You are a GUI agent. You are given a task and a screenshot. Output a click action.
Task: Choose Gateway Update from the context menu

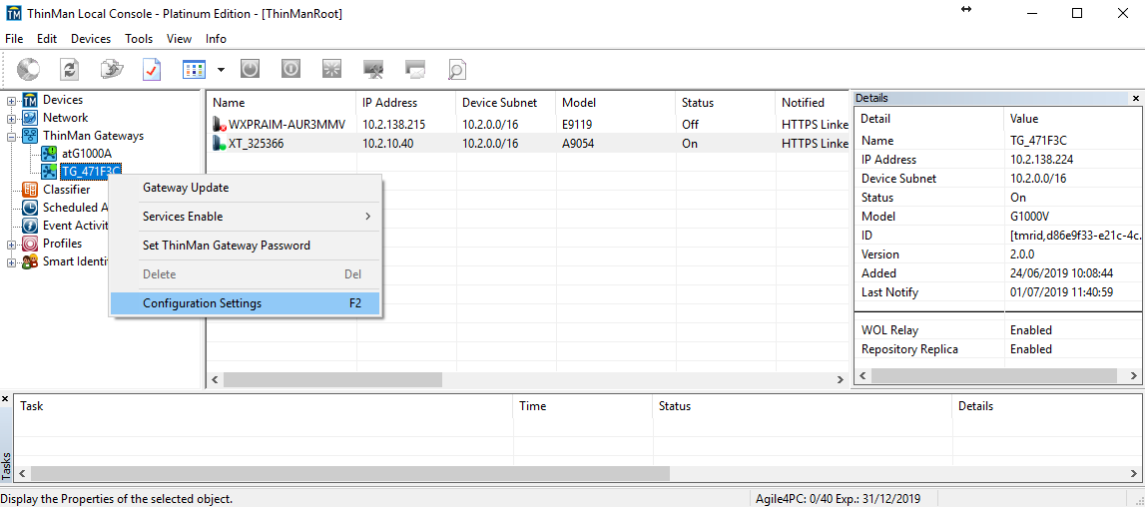246,188
